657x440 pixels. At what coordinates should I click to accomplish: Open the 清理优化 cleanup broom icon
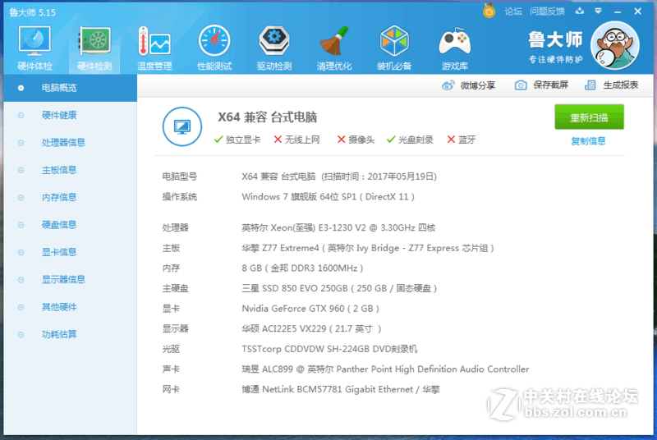[x=334, y=48]
